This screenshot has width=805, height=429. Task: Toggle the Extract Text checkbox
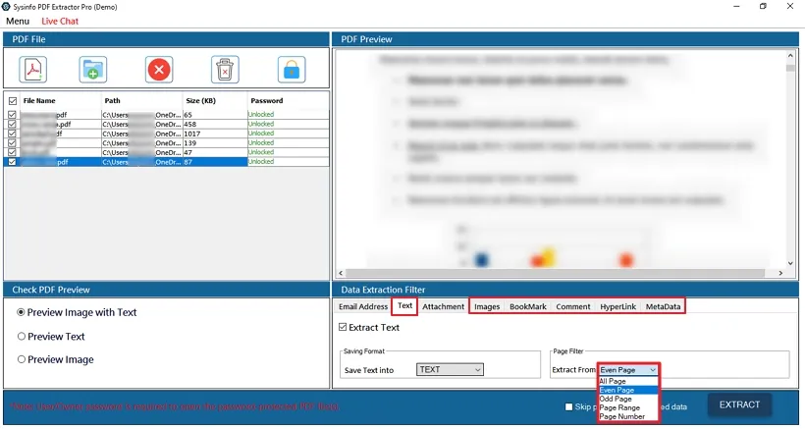click(343, 327)
